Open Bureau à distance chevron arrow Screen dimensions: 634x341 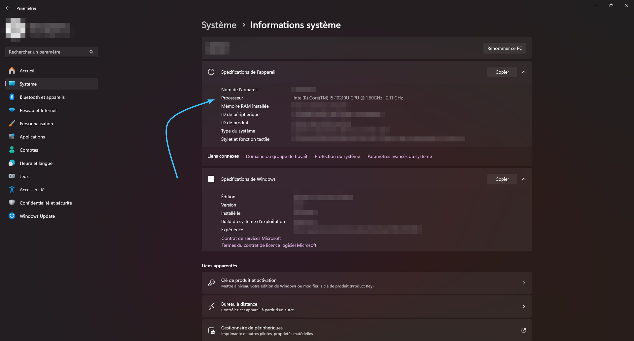click(524, 307)
